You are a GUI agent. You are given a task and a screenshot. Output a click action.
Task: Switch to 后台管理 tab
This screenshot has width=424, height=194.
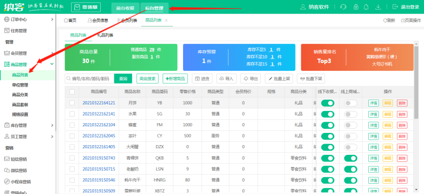tap(154, 8)
